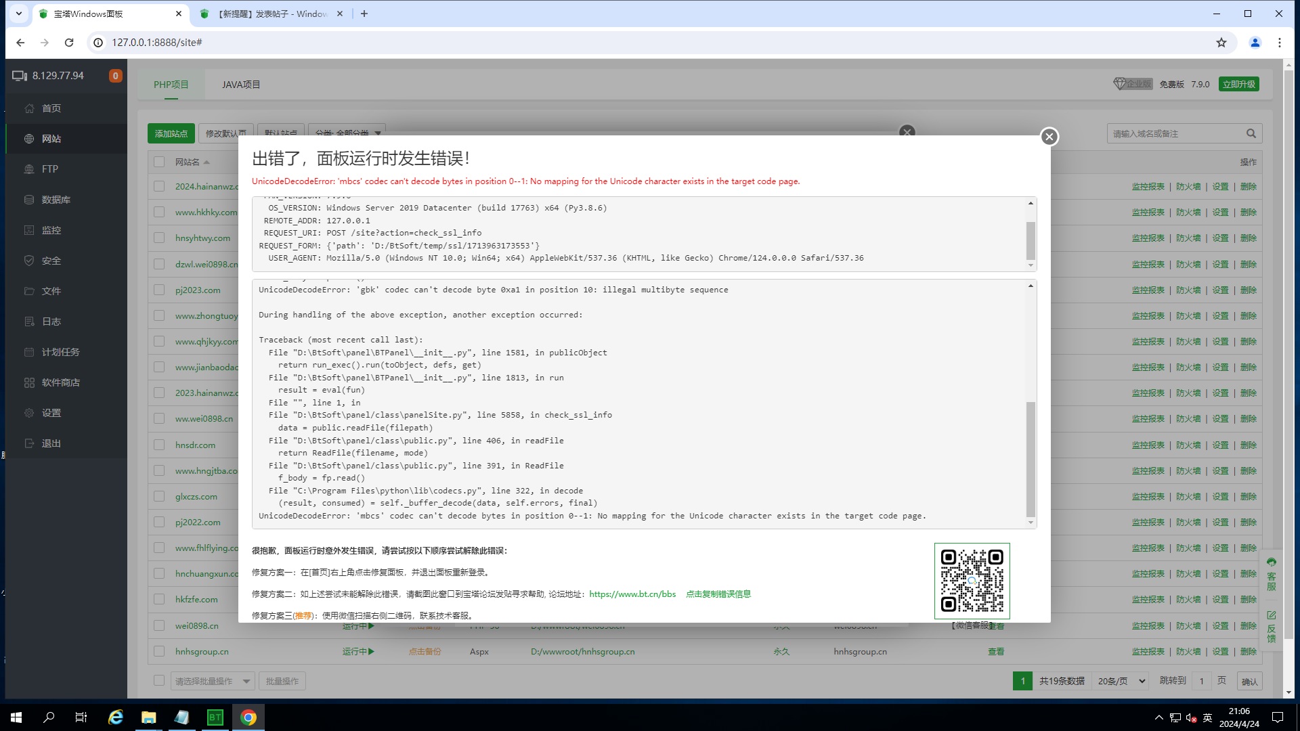Viewport: 1300px width, 731px height.
Task: Open 设置 gear icon in sidebar
Action: click(x=29, y=413)
